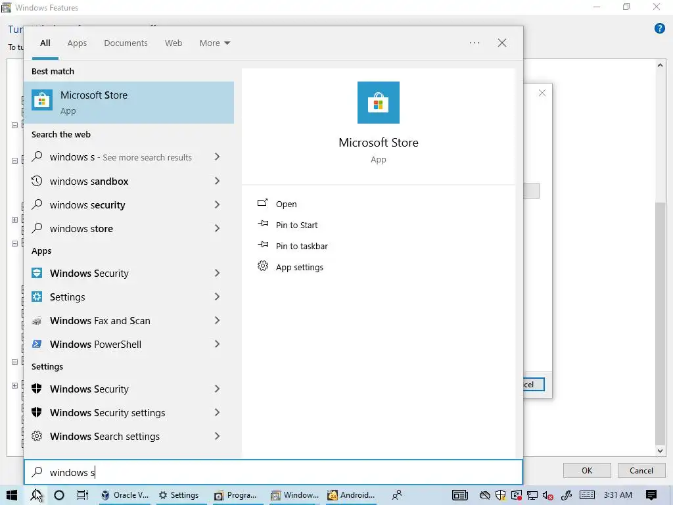This screenshot has height=505, width=673.
Task: Switch to the Apps search tab
Action: 77,43
